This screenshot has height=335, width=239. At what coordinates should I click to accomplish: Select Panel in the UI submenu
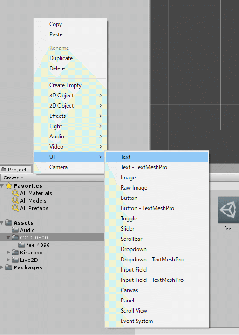coord(157,301)
